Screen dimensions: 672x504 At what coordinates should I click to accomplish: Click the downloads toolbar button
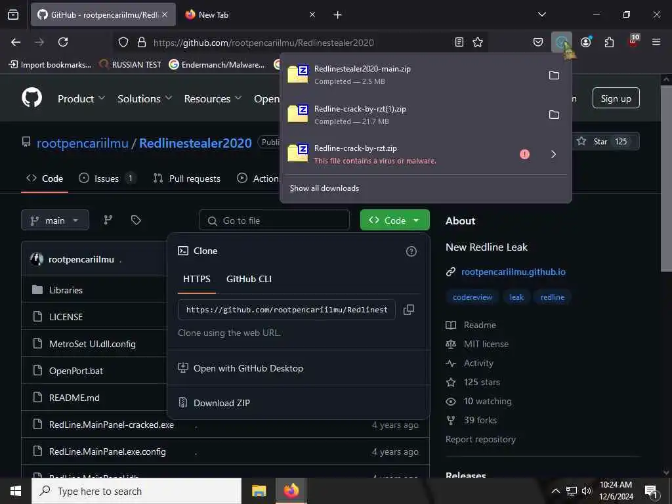click(562, 42)
